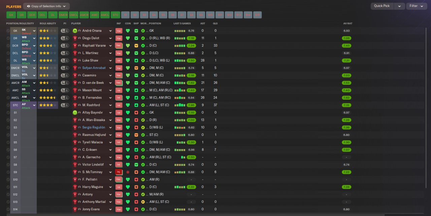Click the Inj injury icon for S. McTominay

[x=119, y=172]
